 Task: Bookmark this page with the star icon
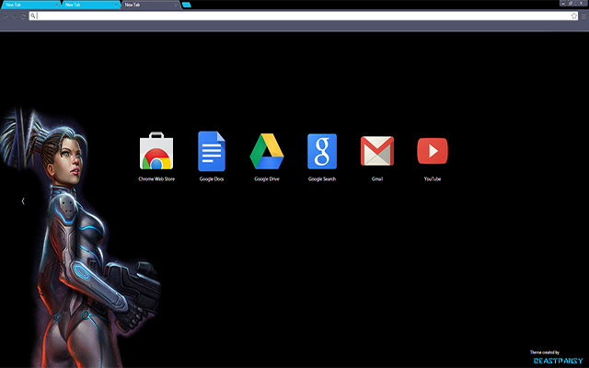click(x=573, y=16)
